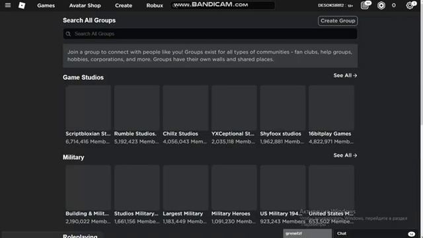Click the 16bitplay Games group name
This screenshot has height=238, width=423.
tap(330, 134)
